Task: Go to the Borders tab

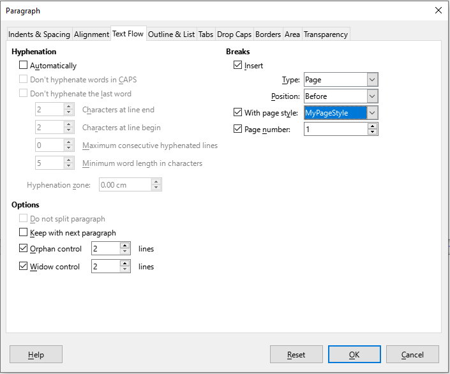Action: [268, 34]
